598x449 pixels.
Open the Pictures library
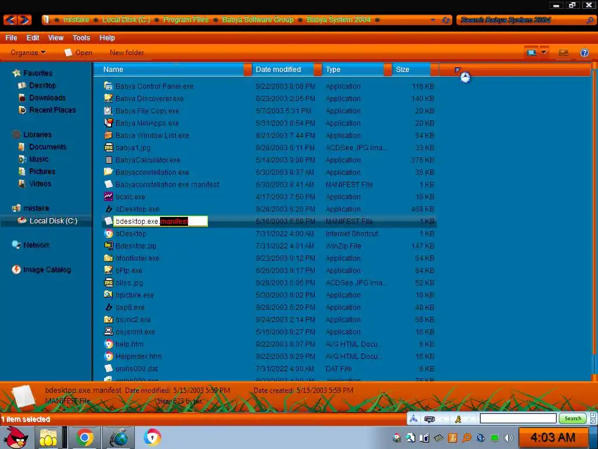pos(42,171)
